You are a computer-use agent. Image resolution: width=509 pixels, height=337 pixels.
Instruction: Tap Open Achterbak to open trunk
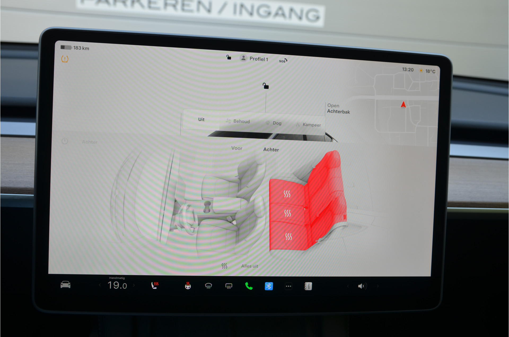click(x=339, y=108)
